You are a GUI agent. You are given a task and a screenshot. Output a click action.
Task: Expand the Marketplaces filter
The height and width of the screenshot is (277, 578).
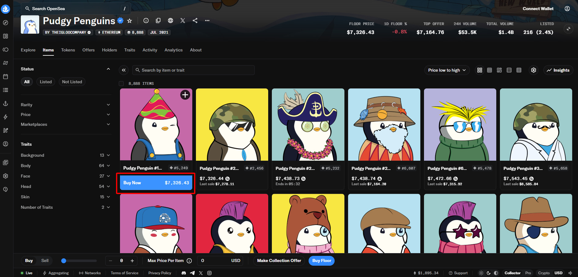pos(65,124)
